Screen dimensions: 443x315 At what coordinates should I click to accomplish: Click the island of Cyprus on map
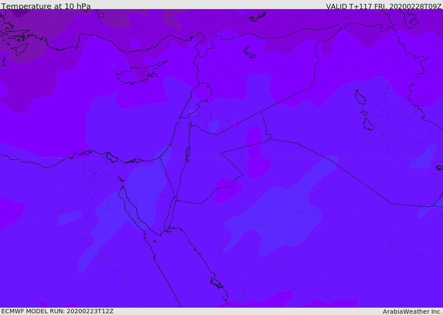click(x=139, y=74)
